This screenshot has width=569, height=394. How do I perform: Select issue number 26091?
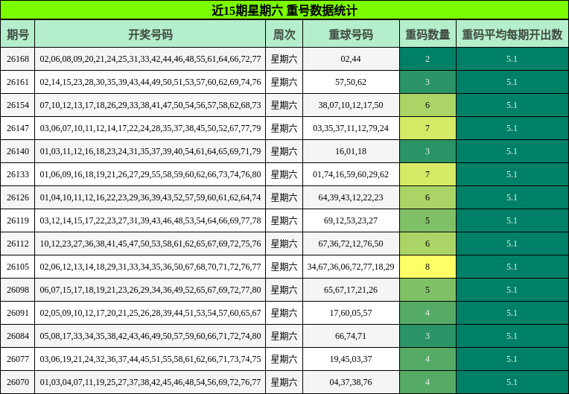(x=18, y=313)
